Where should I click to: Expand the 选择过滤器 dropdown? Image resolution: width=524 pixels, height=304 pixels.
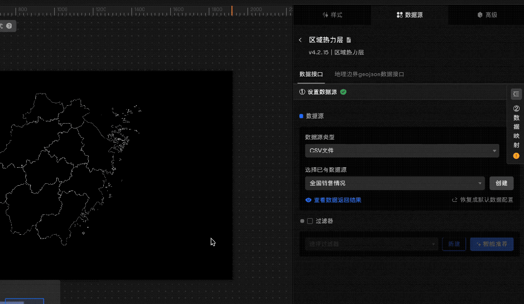pos(370,244)
